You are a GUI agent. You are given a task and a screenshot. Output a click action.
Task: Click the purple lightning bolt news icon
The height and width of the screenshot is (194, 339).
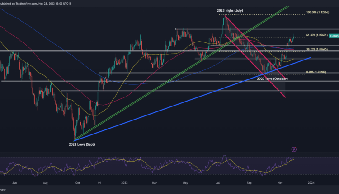pyautogui.click(x=294, y=148)
